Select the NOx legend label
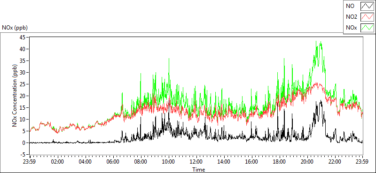Screen dimensions: 376x173 pos(352,28)
